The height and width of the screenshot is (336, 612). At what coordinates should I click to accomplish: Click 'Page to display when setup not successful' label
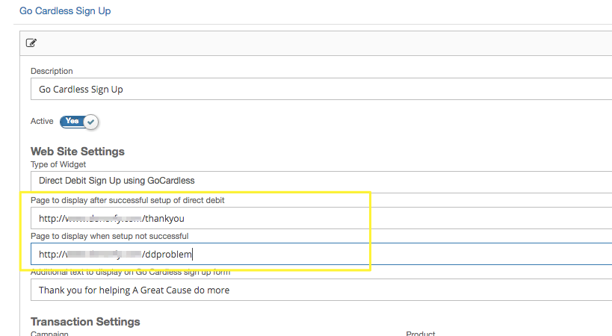[x=109, y=236]
